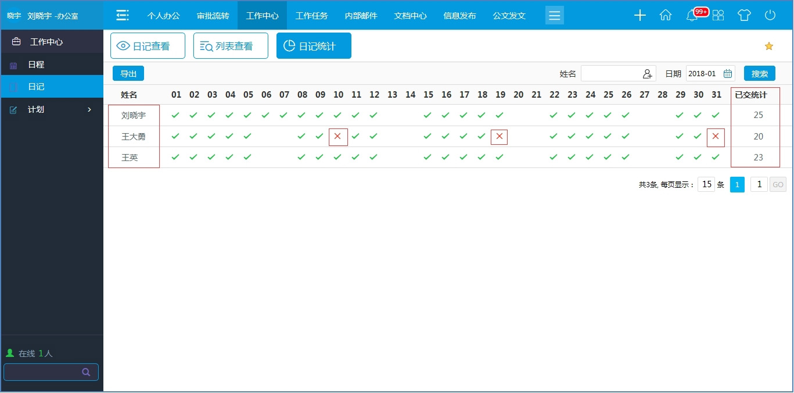Screen dimensions: 794x393
Task: Open the per-page count selector showing 15
Action: pyautogui.click(x=706, y=184)
